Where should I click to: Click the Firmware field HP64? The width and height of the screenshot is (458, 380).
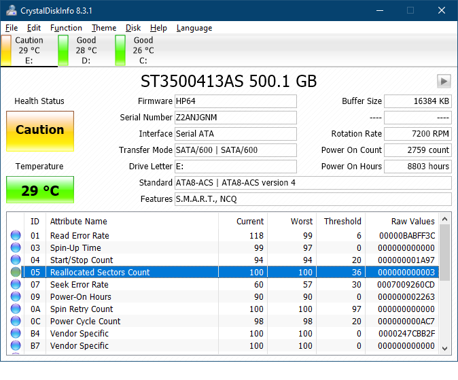coord(236,101)
